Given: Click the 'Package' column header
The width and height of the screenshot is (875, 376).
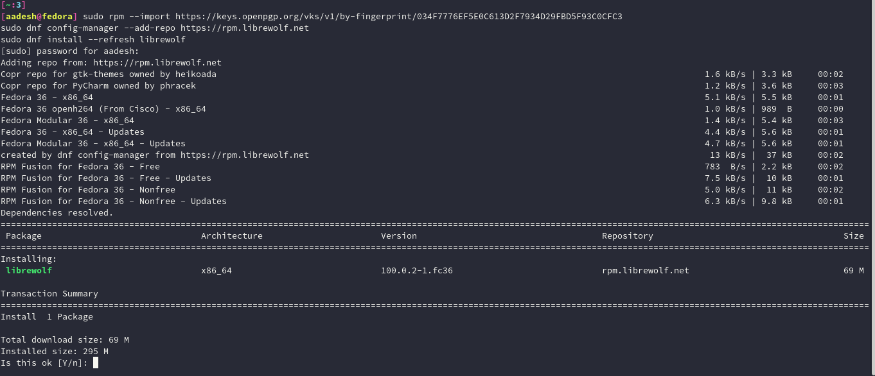Looking at the screenshot, I should (x=24, y=236).
